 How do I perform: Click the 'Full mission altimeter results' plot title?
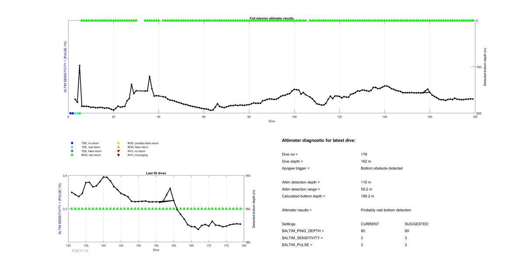coord(272,18)
